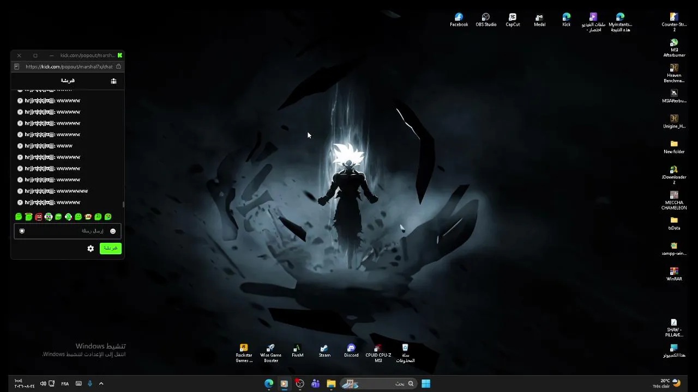Open the JDownloader 2 desktop icon
The height and width of the screenshot is (392, 698).
674,175
